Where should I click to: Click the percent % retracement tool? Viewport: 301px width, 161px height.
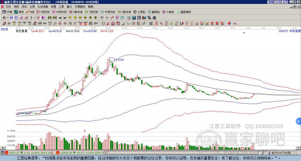[161, 24]
